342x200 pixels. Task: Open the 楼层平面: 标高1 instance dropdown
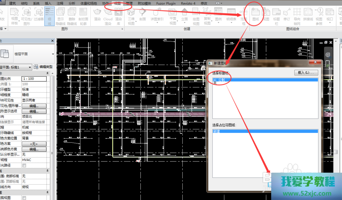coord(30,67)
